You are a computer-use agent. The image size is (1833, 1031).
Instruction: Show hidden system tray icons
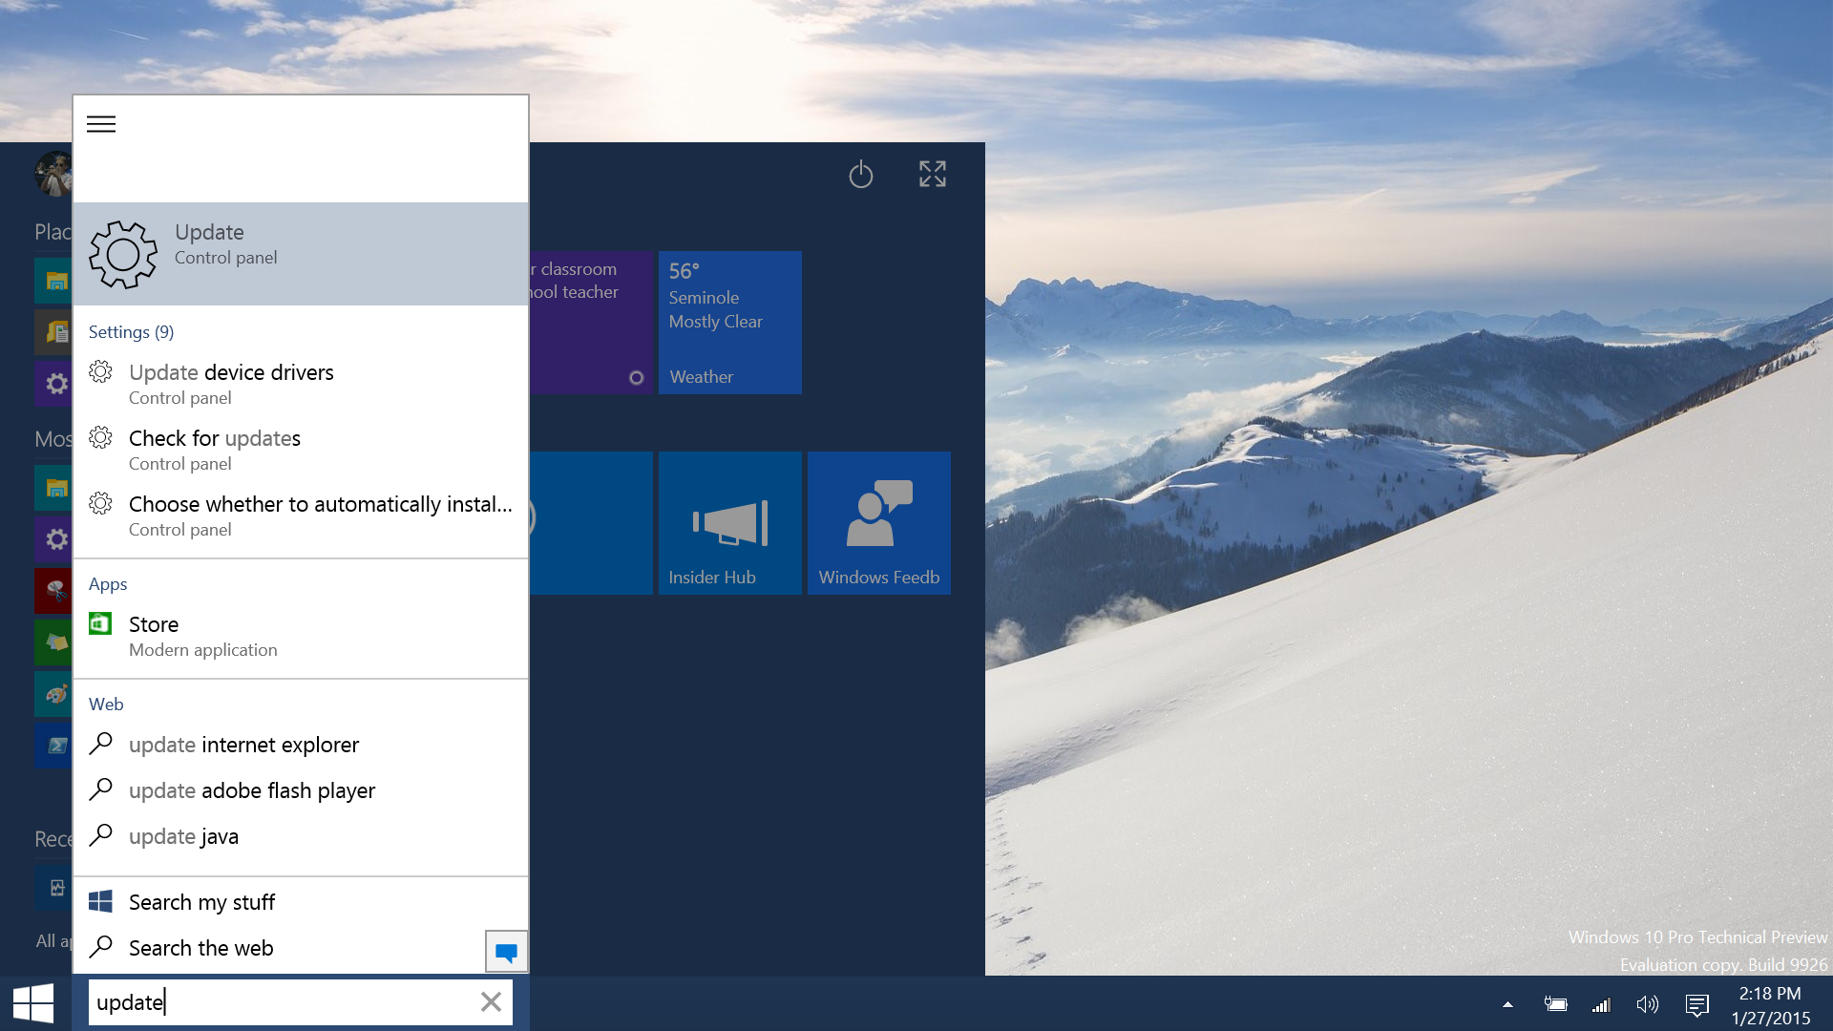pyautogui.click(x=1508, y=1004)
